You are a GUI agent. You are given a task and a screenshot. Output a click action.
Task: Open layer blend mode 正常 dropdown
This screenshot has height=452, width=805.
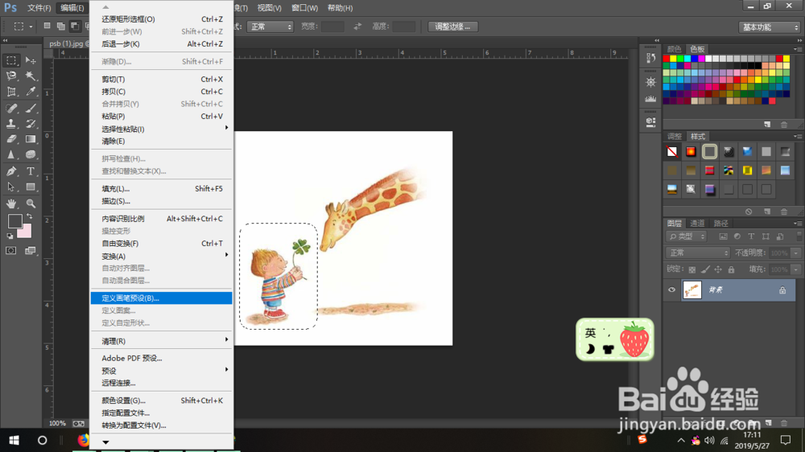(x=698, y=253)
